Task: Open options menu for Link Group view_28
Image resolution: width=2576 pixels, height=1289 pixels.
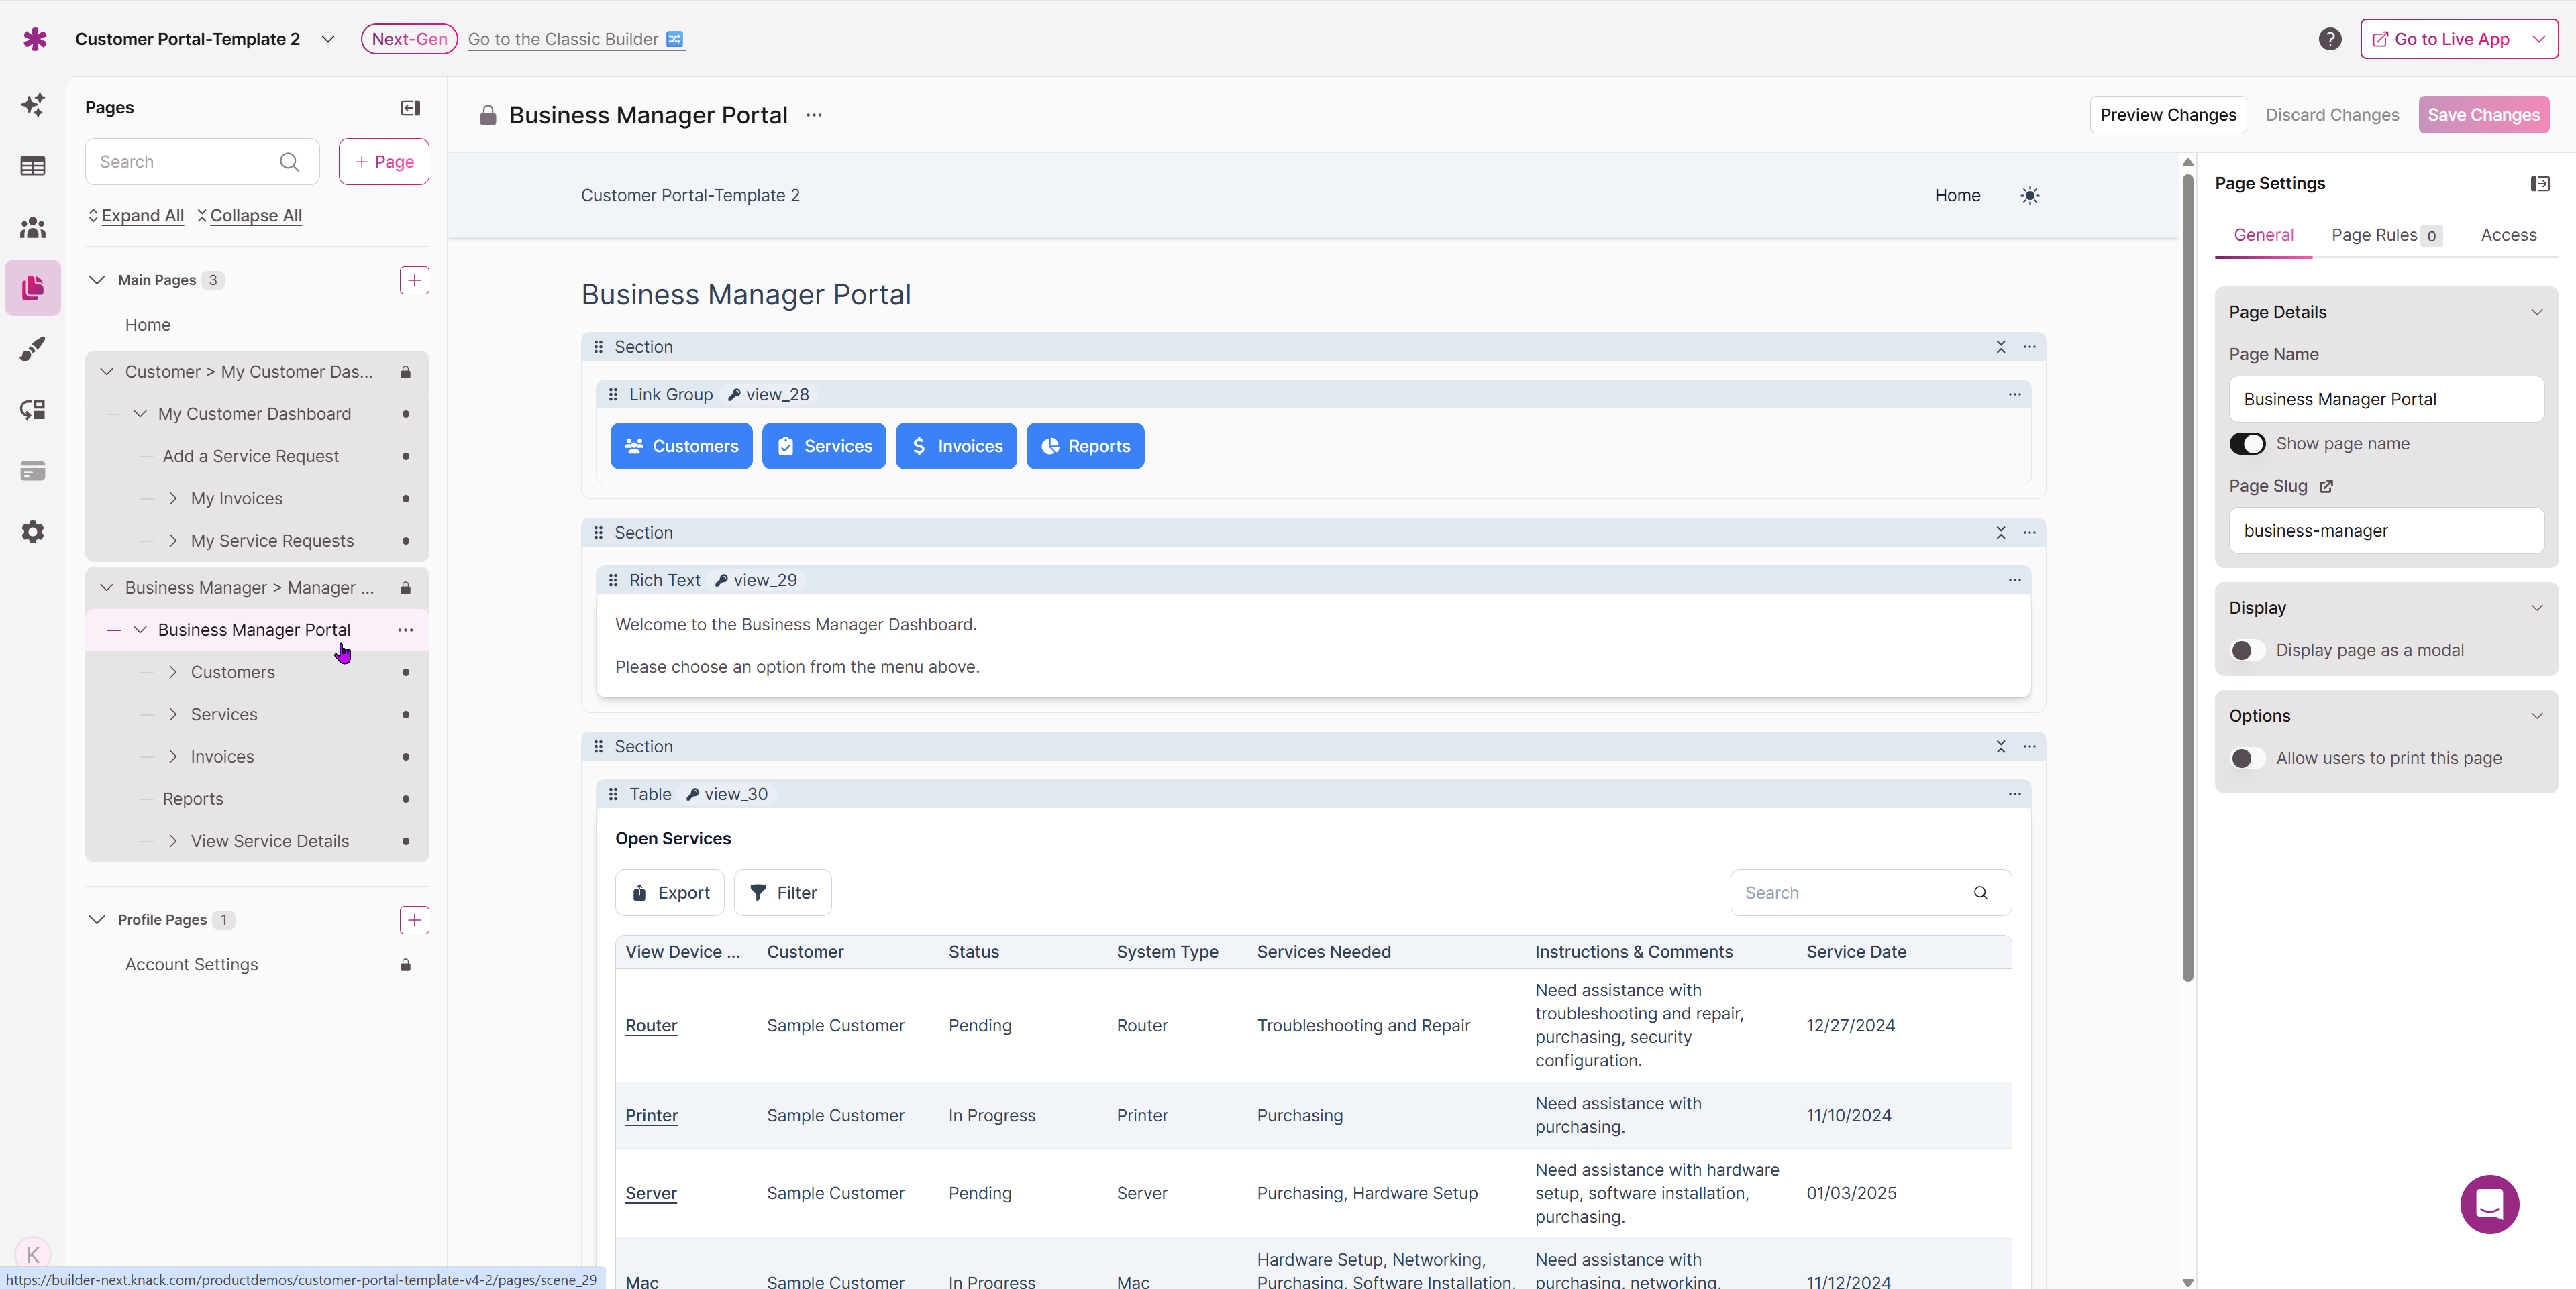Action: tap(2015, 395)
